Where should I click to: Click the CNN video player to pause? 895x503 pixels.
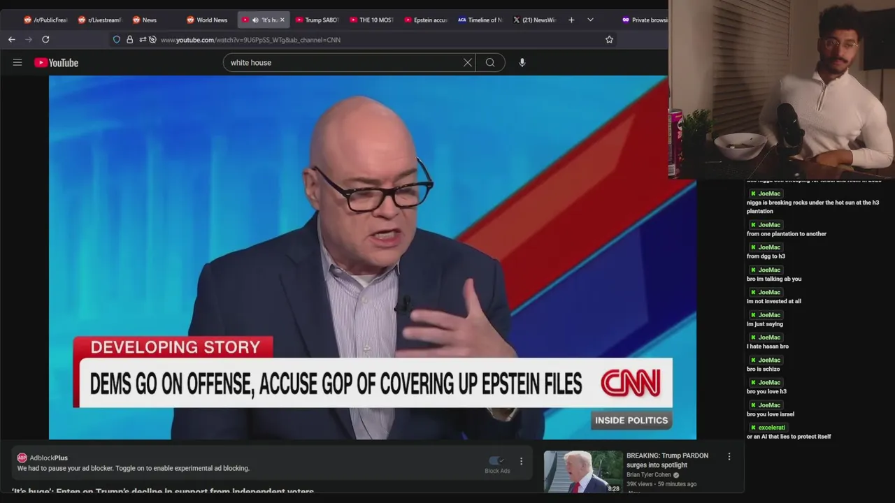tap(372, 257)
